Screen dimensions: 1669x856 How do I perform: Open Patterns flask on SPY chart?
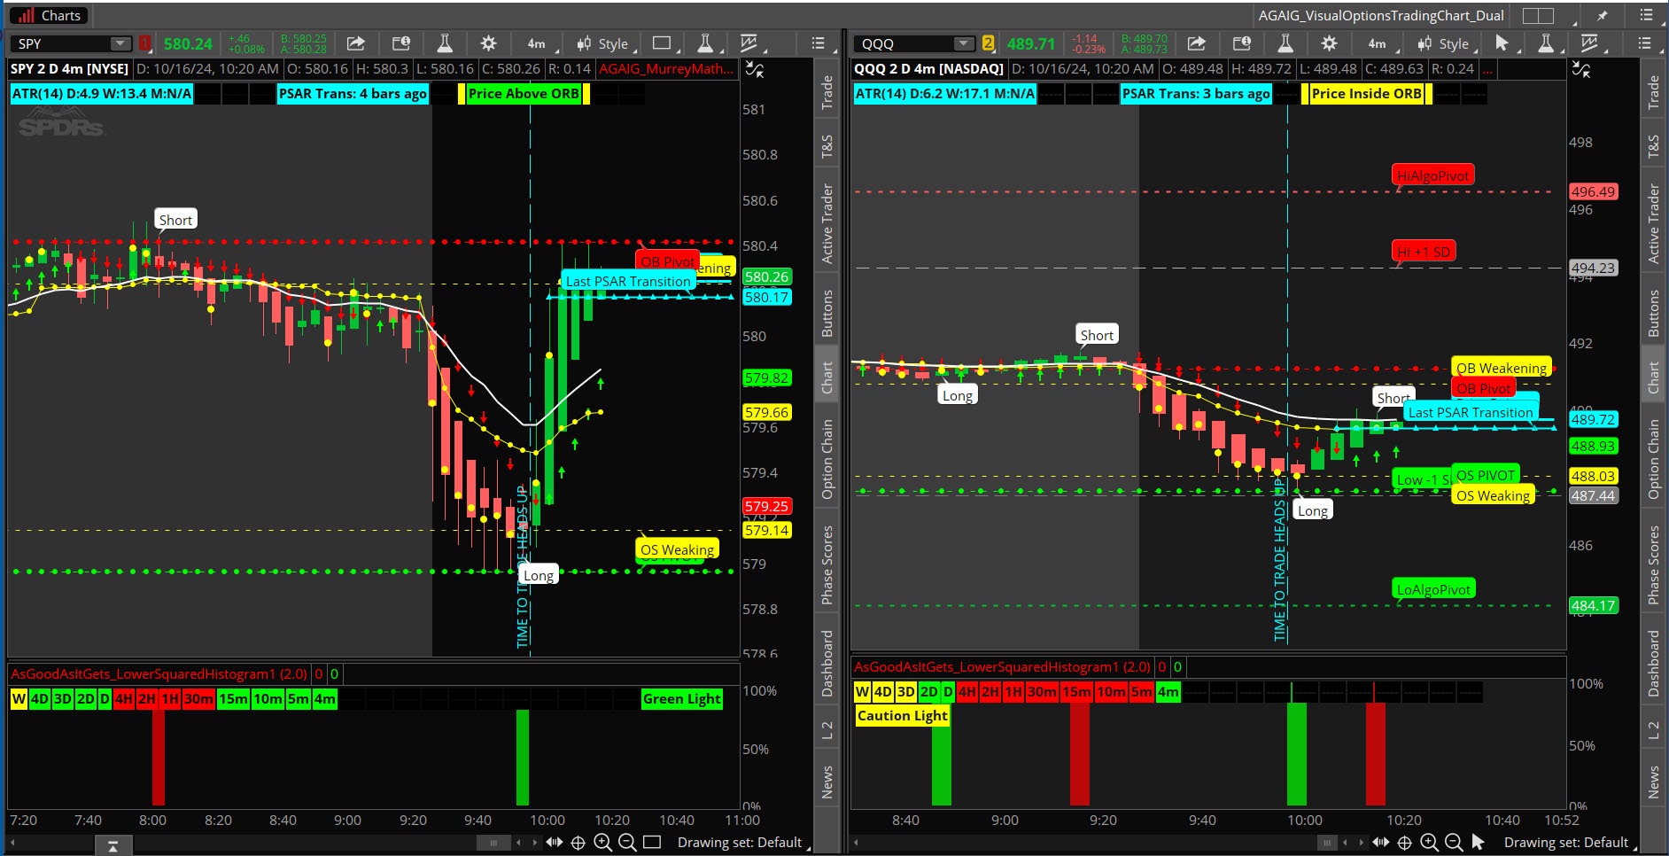click(x=705, y=43)
